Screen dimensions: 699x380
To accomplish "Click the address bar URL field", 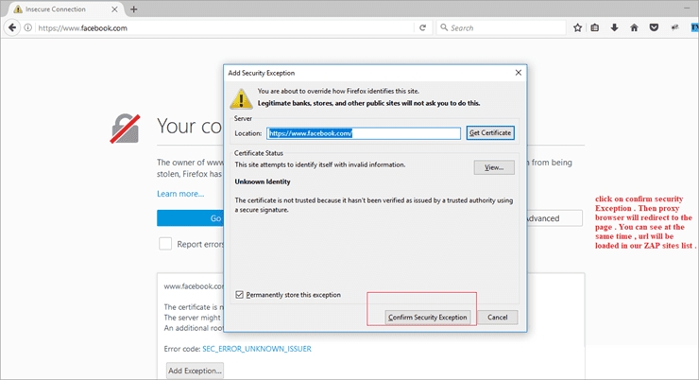I will coord(223,27).
